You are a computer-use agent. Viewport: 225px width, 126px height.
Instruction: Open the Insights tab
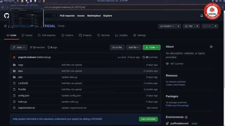pos(121,35)
